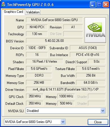Image resolution: width=110 pixels, height=127 pixels.
Task: Click the empty Shader field in Default Clock row
Action: [97, 103]
